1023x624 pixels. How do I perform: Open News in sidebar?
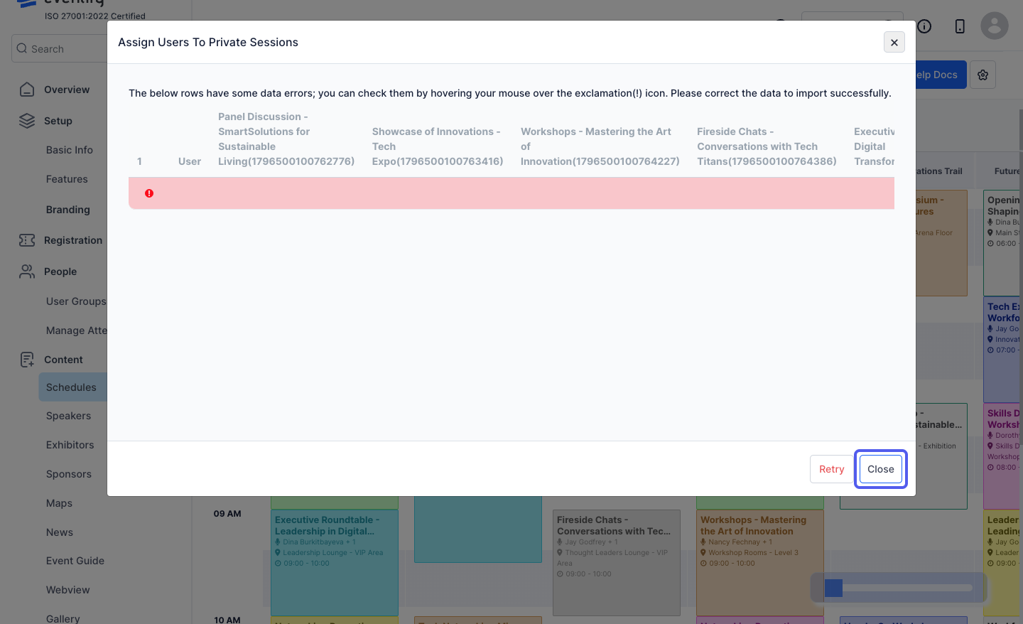click(60, 532)
